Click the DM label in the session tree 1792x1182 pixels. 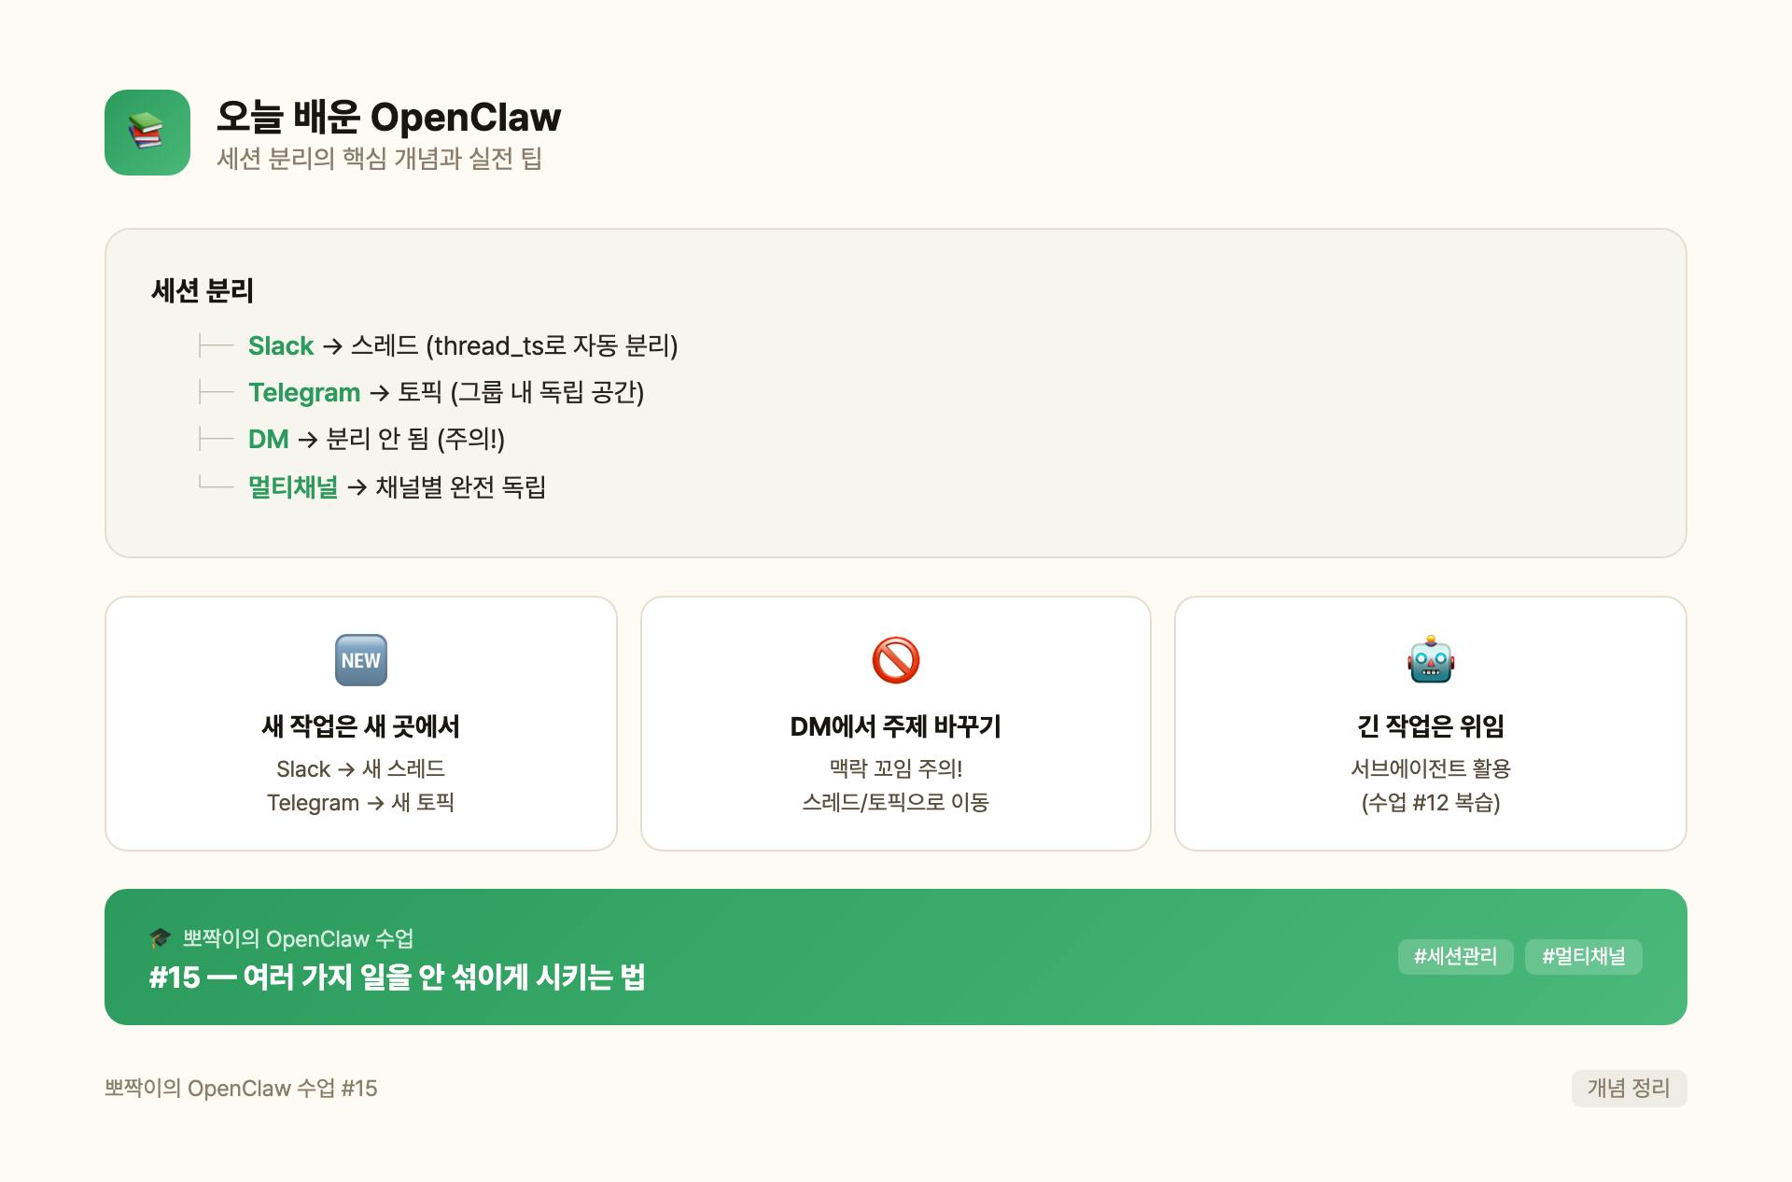click(267, 440)
